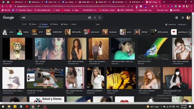Switch to Videos results tab
Viewport: 194px width, 109px height.
point(54,24)
